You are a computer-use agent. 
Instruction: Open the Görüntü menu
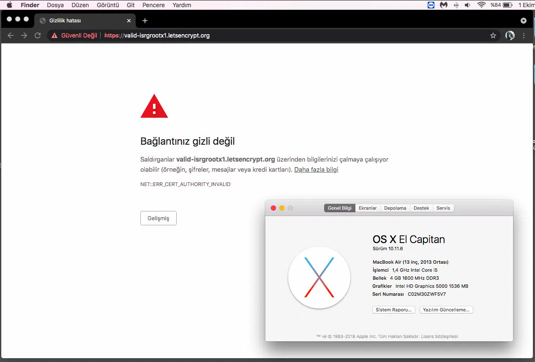click(108, 5)
